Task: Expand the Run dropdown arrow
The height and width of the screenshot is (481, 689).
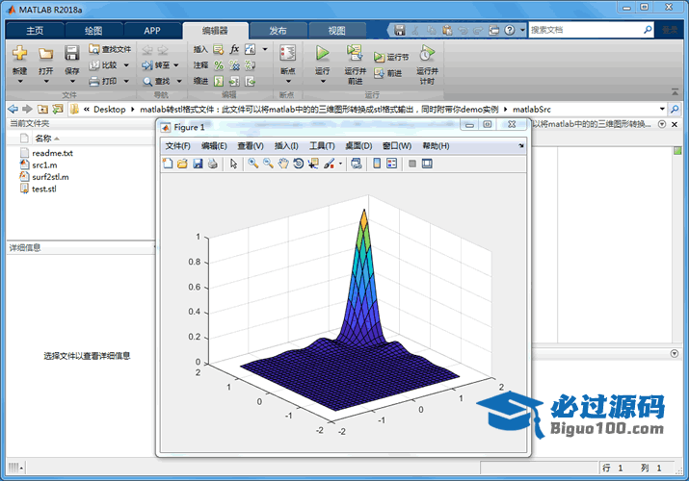Action: click(x=323, y=82)
